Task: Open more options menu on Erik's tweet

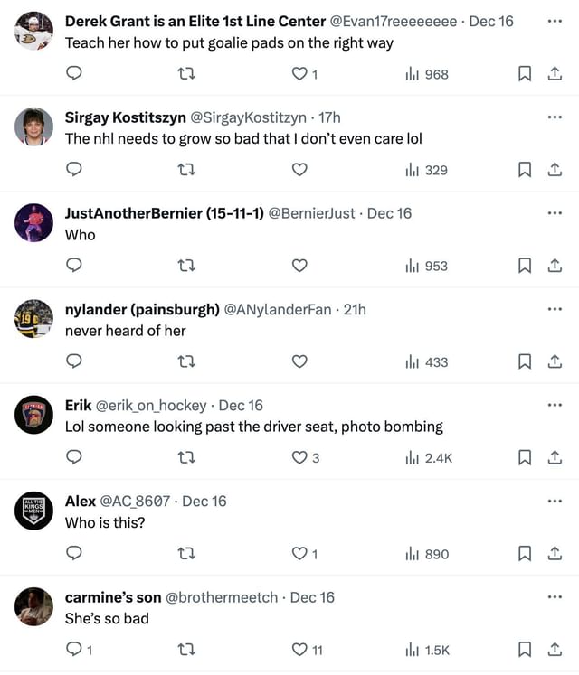Action: pyautogui.click(x=555, y=405)
